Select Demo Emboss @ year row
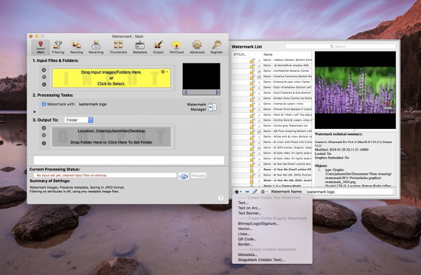This screenshot has height=275, width=421. (x=272, y=82)
